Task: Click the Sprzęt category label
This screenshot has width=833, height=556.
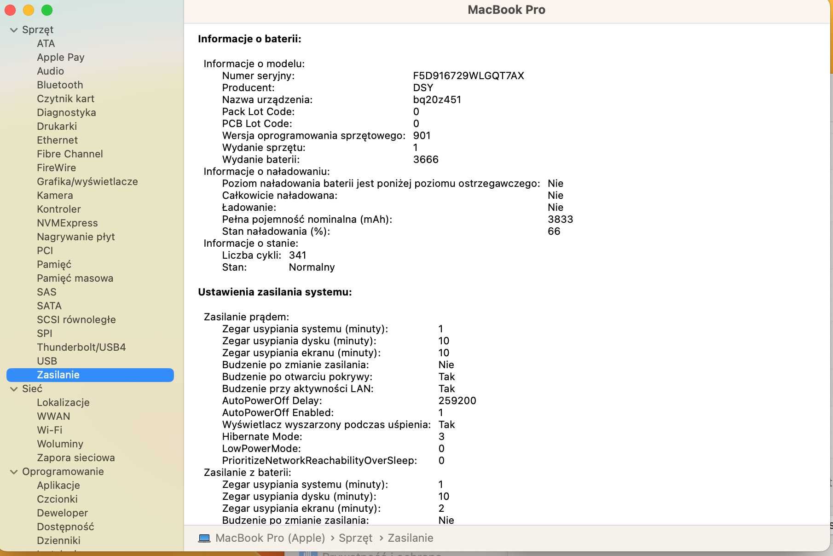Action: click(x=38, y=29)
